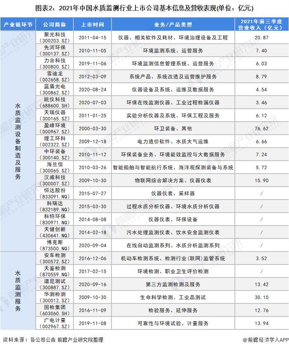Screen dimensions: 289x348
Task: Click business cell '环卫装备、其他'
Action: (173, 129)
